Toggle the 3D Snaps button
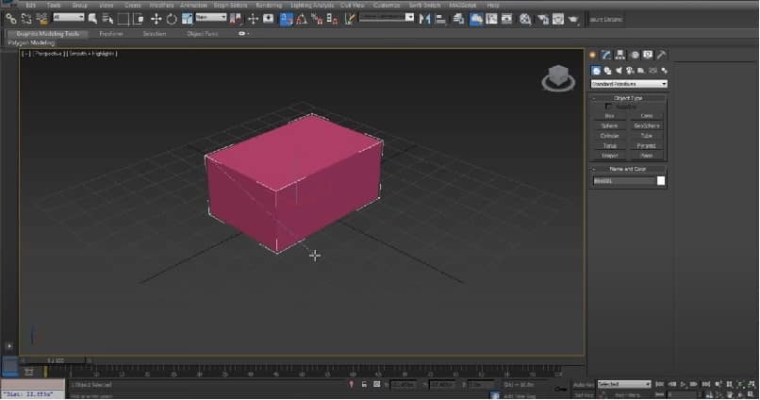 287,19
